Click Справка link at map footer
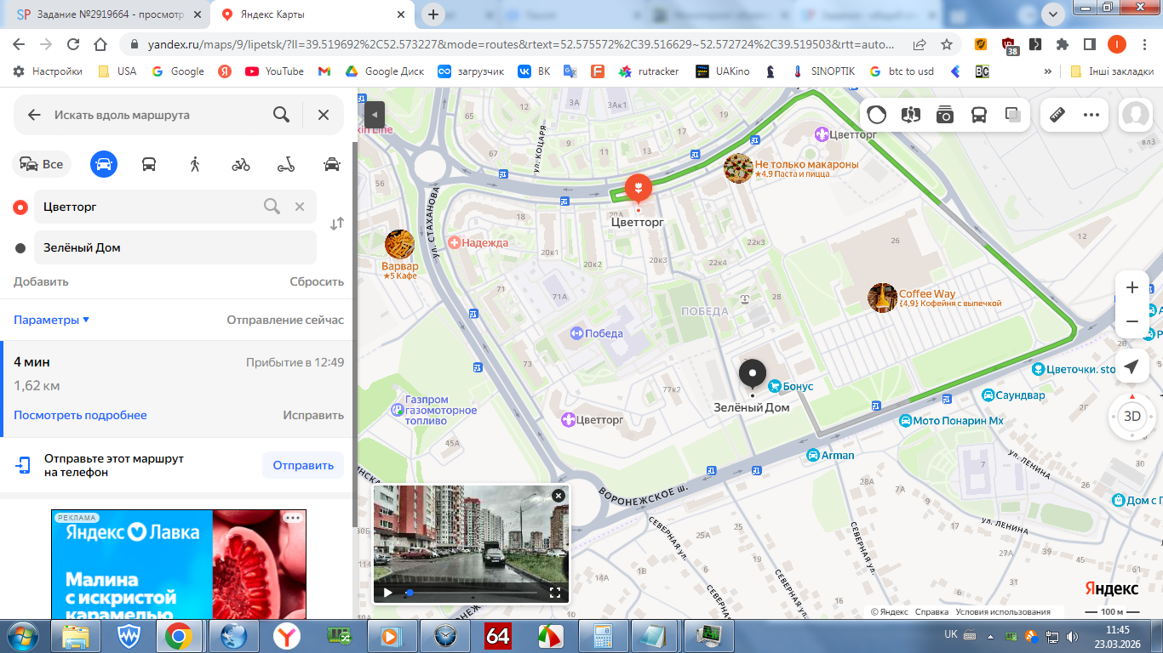Screen dimensions: 1163x653 tap(931, 612)
